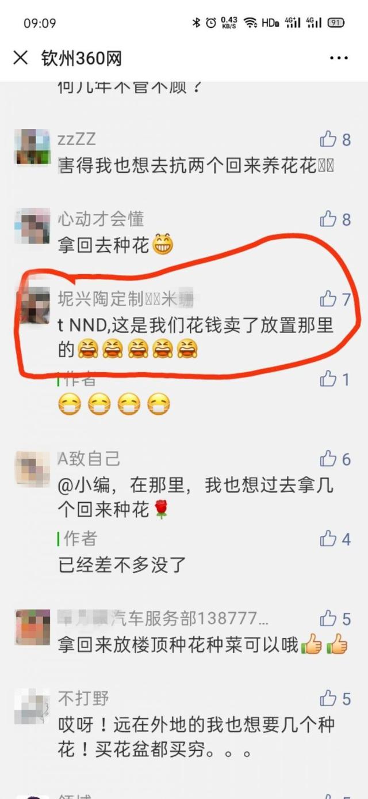The image size is (368, 799).
Task: Tap the 汽车服务部138777 username
Action: pos(163,619)
